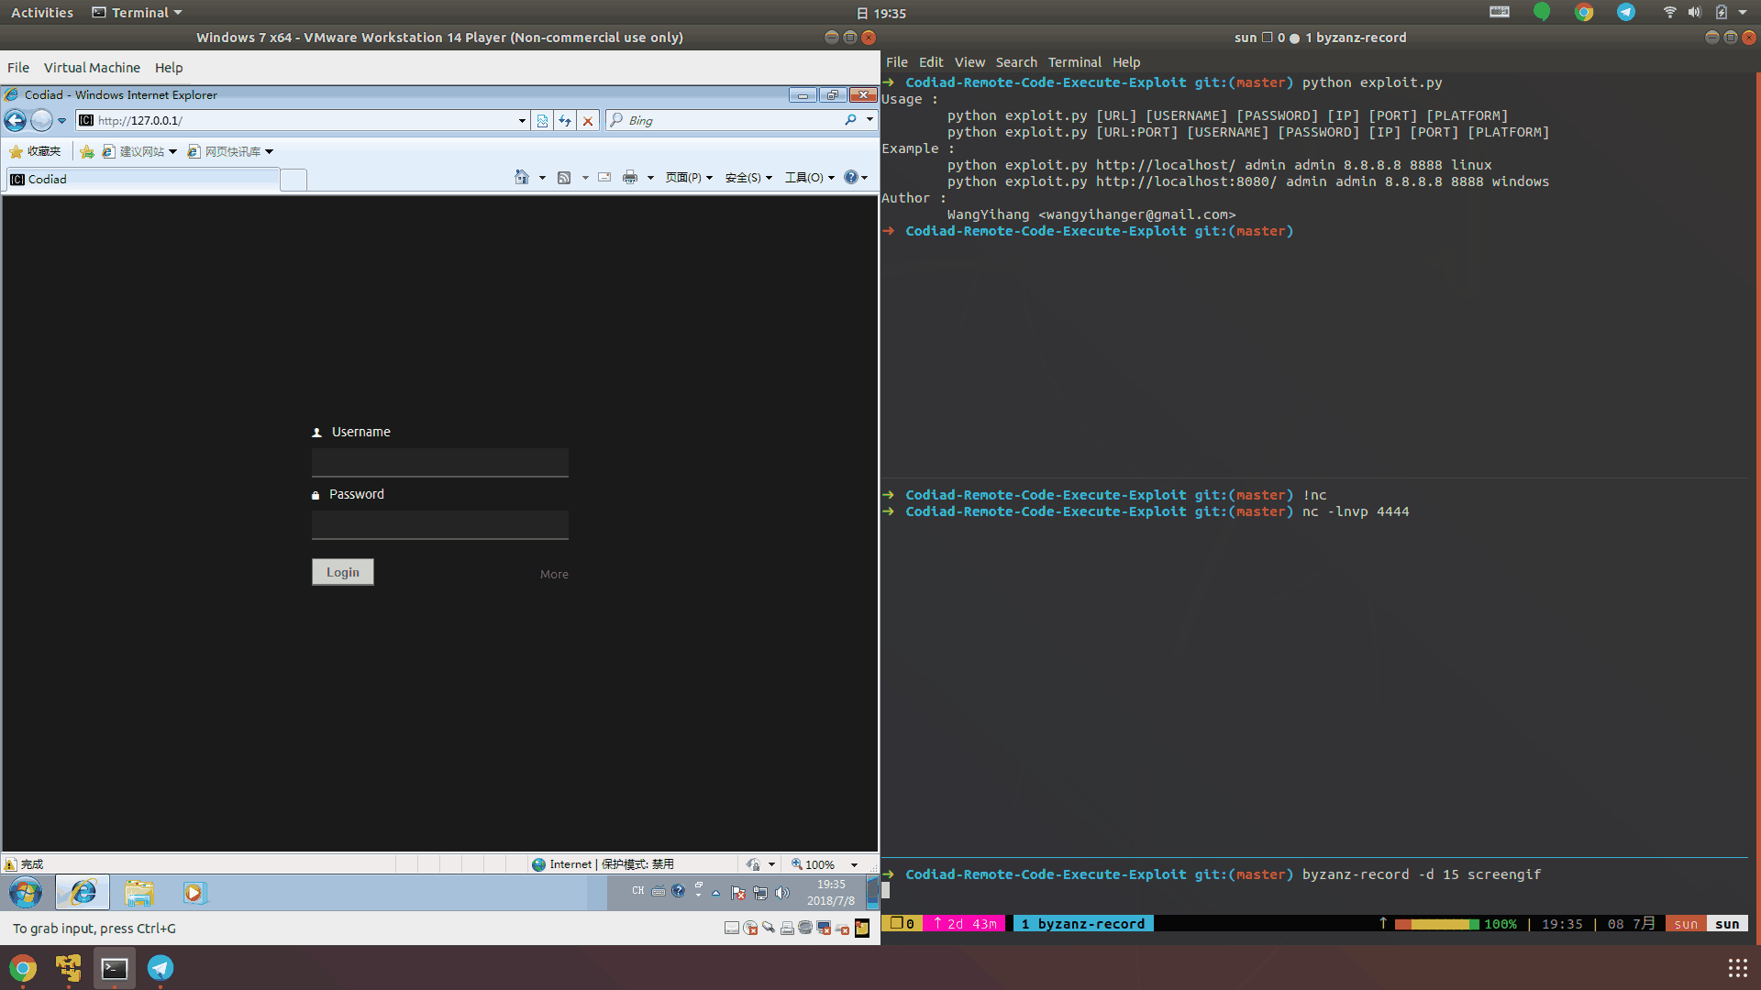Click the More link beside Login
Screen dimensions: 1761x990
(x=554, y=575)
